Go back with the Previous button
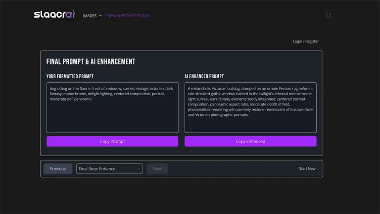Screen dimensions: 380x214 pos(58,168)
